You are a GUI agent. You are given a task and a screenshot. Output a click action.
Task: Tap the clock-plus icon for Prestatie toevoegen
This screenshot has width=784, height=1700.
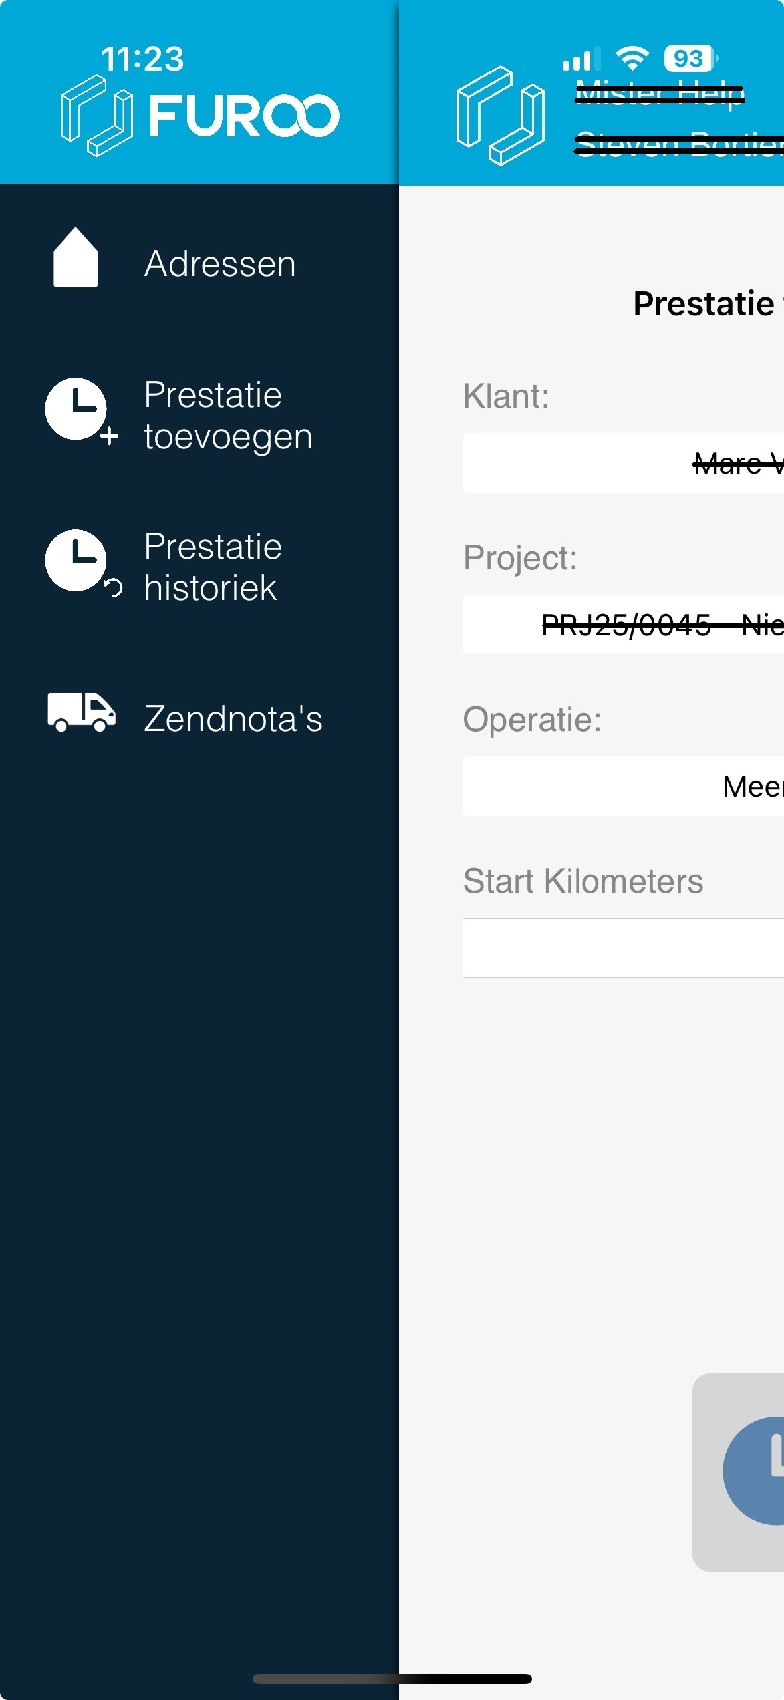coord(81,411)
